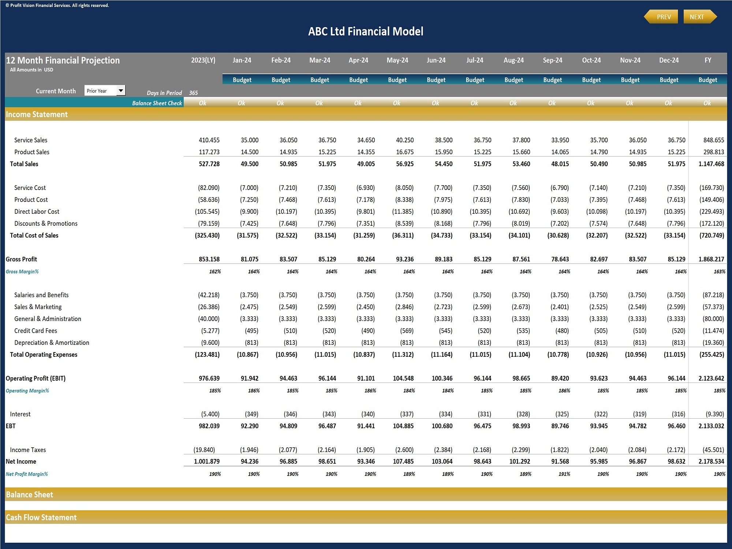Click the NEXT navigation arrow button

tap(700, 17)
